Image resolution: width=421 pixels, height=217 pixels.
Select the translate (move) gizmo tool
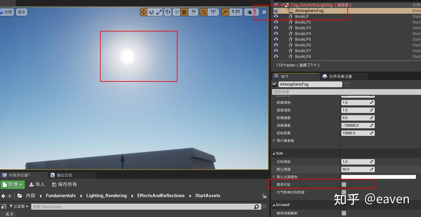[x=144, y=12]
